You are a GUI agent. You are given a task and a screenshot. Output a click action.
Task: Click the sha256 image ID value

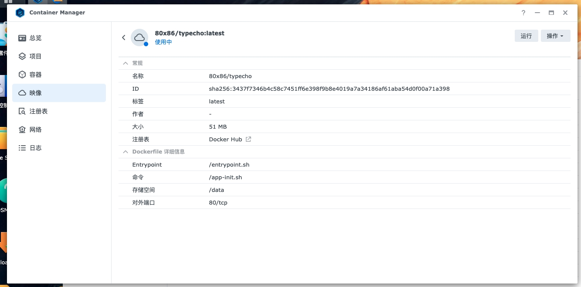[330, 89]
